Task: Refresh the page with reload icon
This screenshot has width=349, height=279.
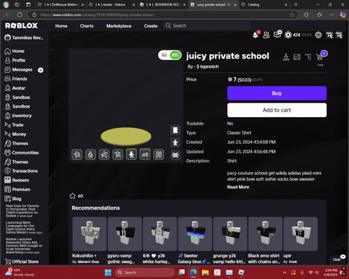Action: click(x=20, y=15)
